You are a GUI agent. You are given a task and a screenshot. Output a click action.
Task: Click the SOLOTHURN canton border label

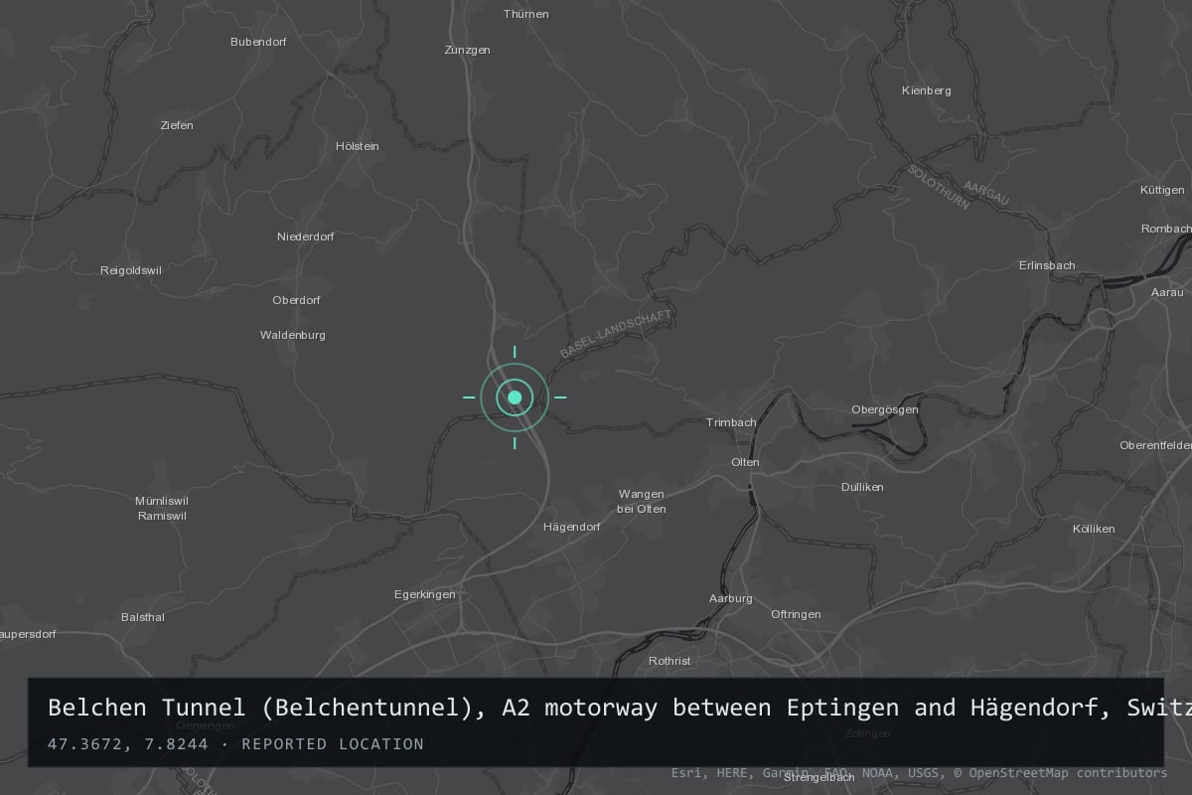pyautogui.click(x=939, y=187)
